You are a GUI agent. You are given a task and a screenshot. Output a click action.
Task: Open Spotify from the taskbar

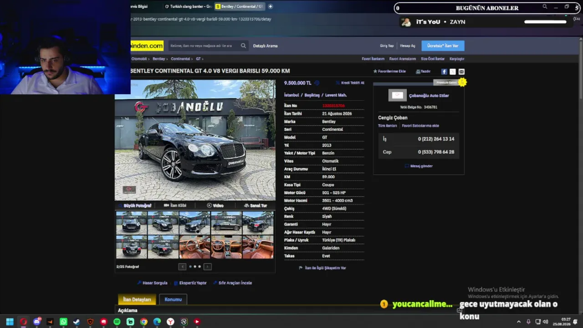tap(117, 322)
